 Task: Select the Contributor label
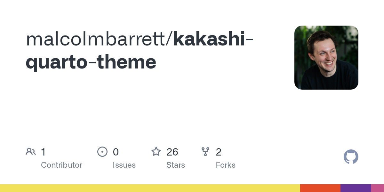(61, 165)
